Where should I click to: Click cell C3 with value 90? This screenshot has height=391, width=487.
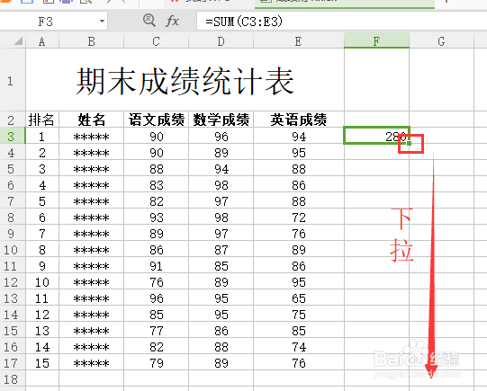coord(157,137)
